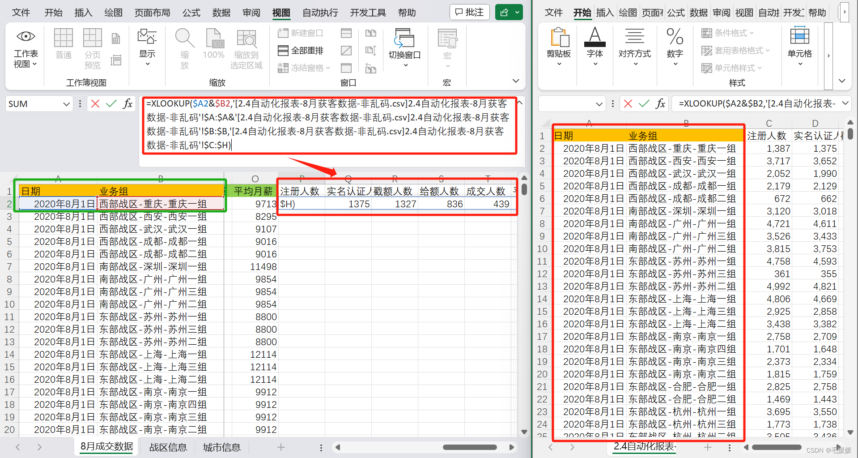Open the 单元格样式 dropdown

[732, 68]
